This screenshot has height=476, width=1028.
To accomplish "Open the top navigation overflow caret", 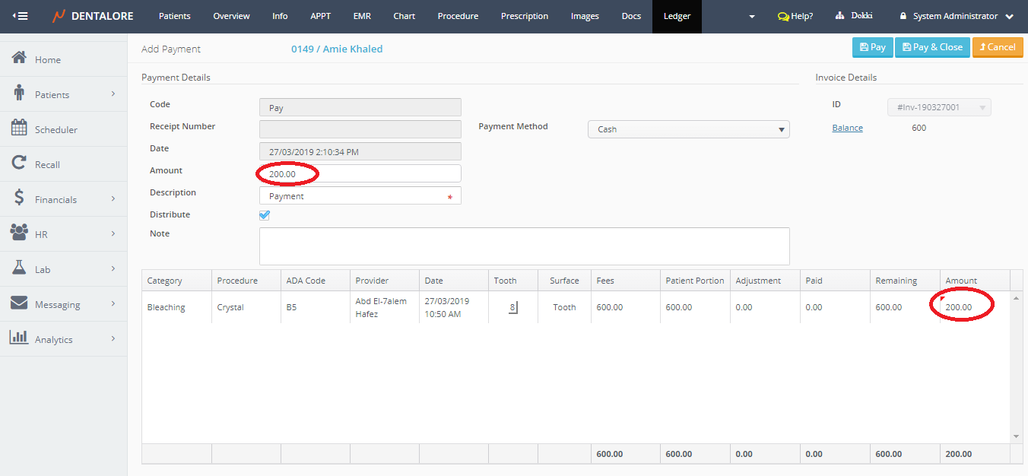I will pos(752,17).
